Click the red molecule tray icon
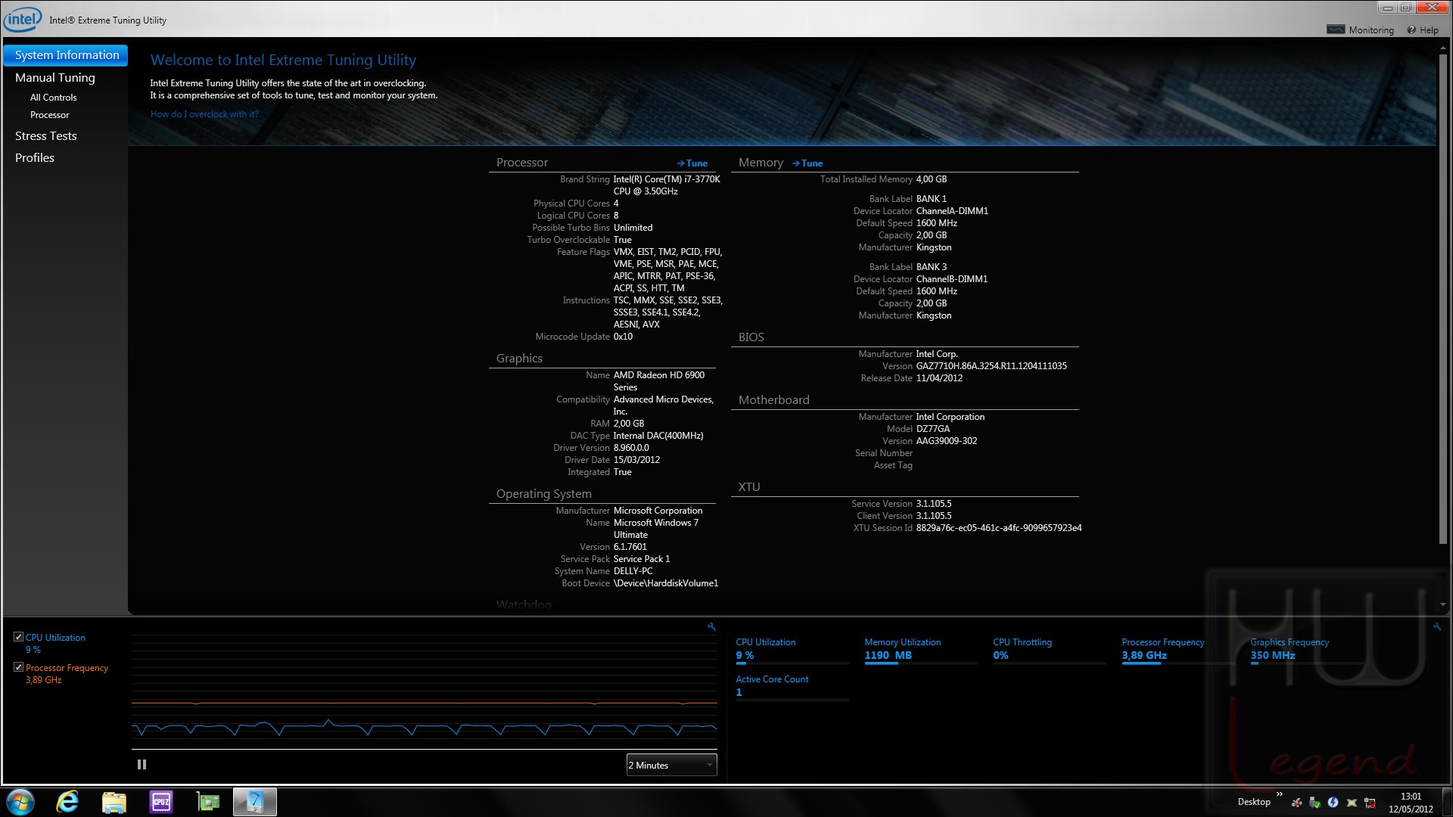The width and height of the screenshot is (1453, 817). [x=1296, y=803]
